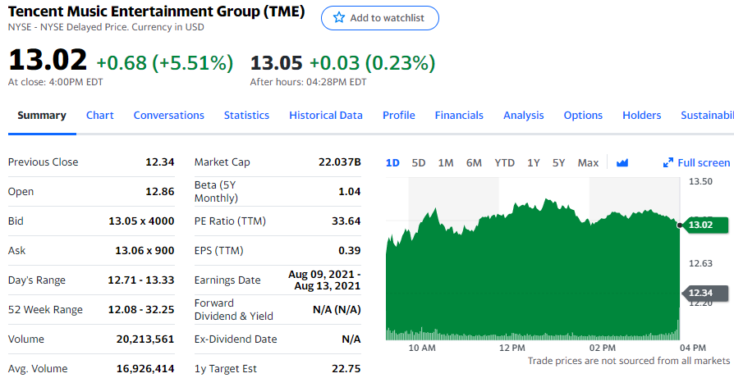Click the Ex-Dividend Date label

click(236, 339)
